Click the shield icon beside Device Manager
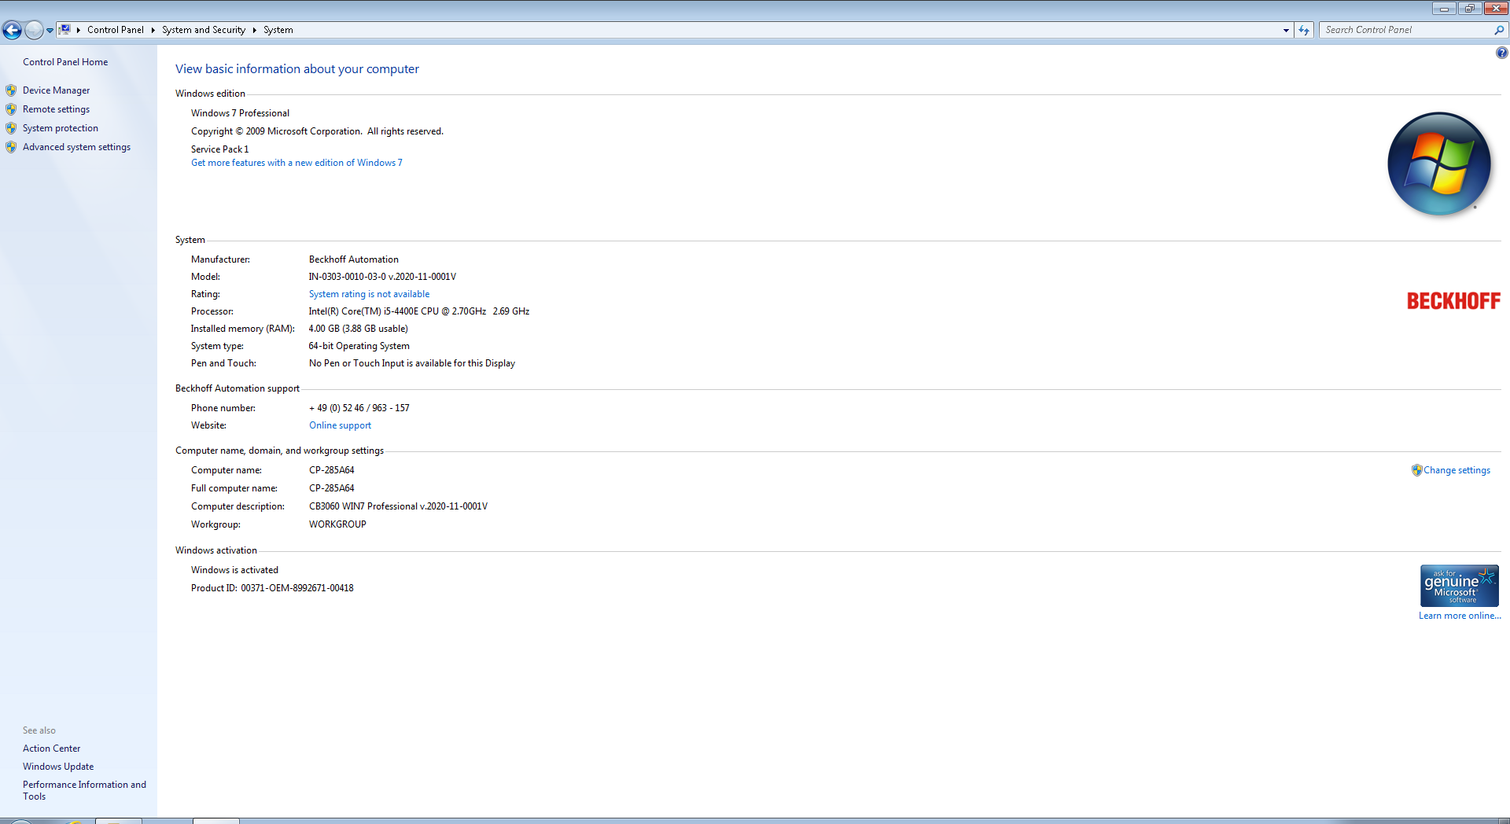 pos(11,90)
